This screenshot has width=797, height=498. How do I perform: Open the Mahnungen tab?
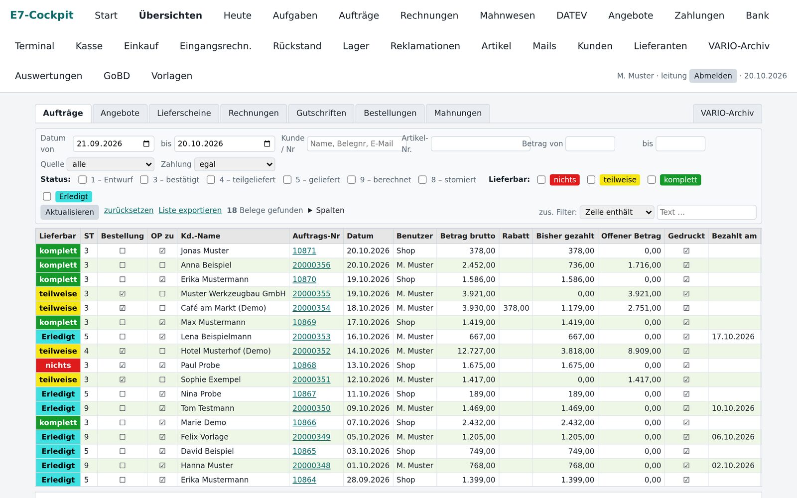pos(458,113)
